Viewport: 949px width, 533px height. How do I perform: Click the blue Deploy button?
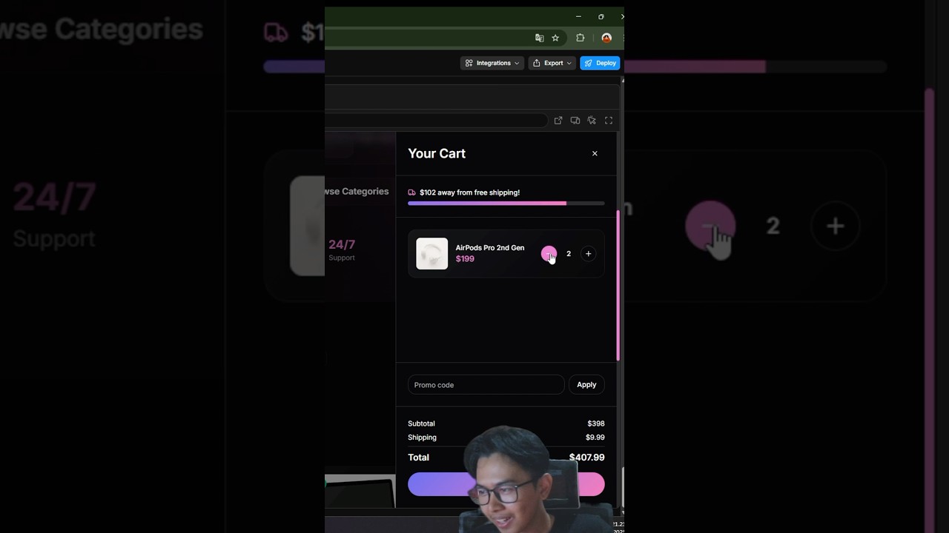pyautogui.click(x=600, y=63)
